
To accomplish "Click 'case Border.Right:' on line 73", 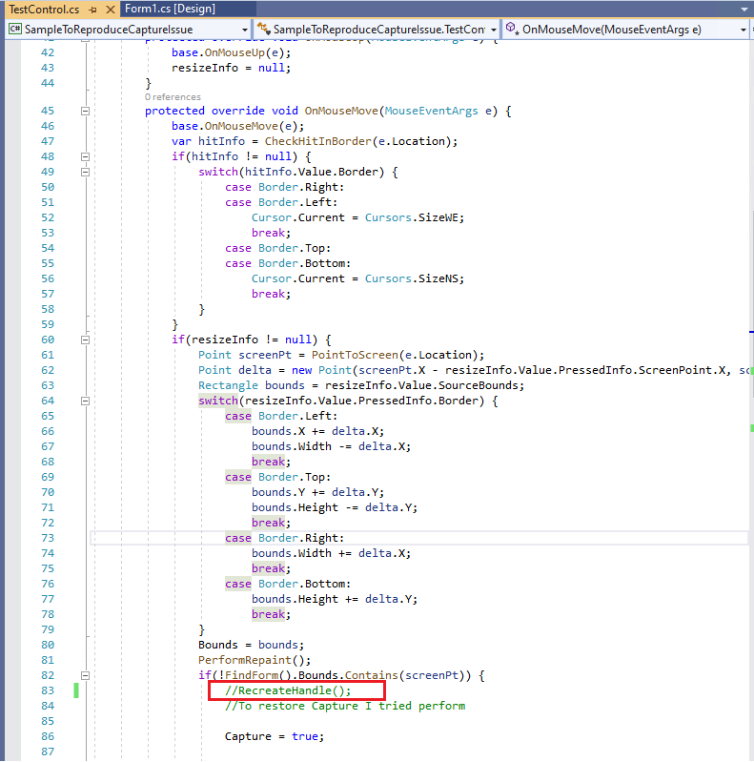I will [x=284, y=538].
